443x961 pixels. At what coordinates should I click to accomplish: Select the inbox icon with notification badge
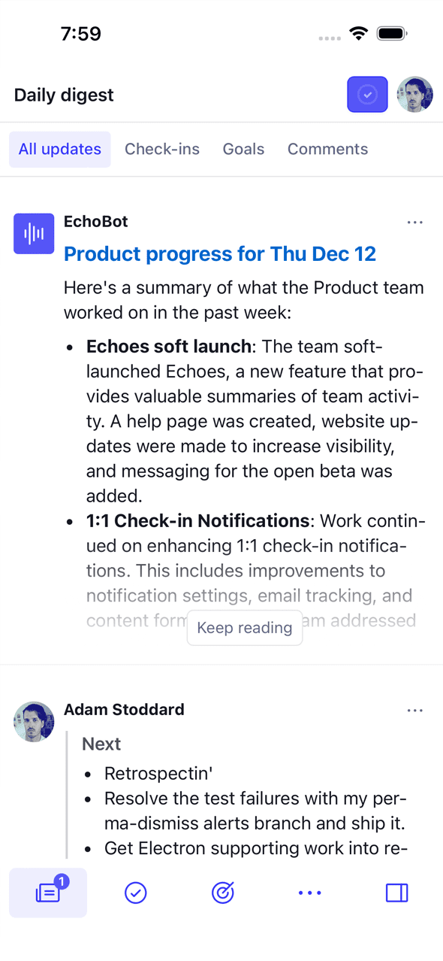(47, 893)
